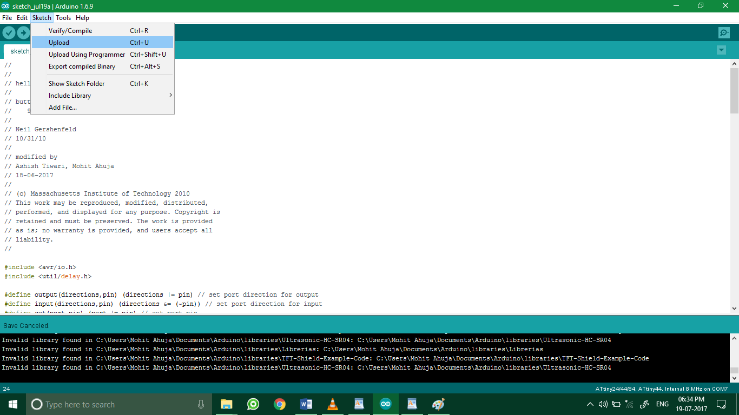Open the File menu
Image resolution: width=739 pixels, height=415 pixels.
click(7, 18)
